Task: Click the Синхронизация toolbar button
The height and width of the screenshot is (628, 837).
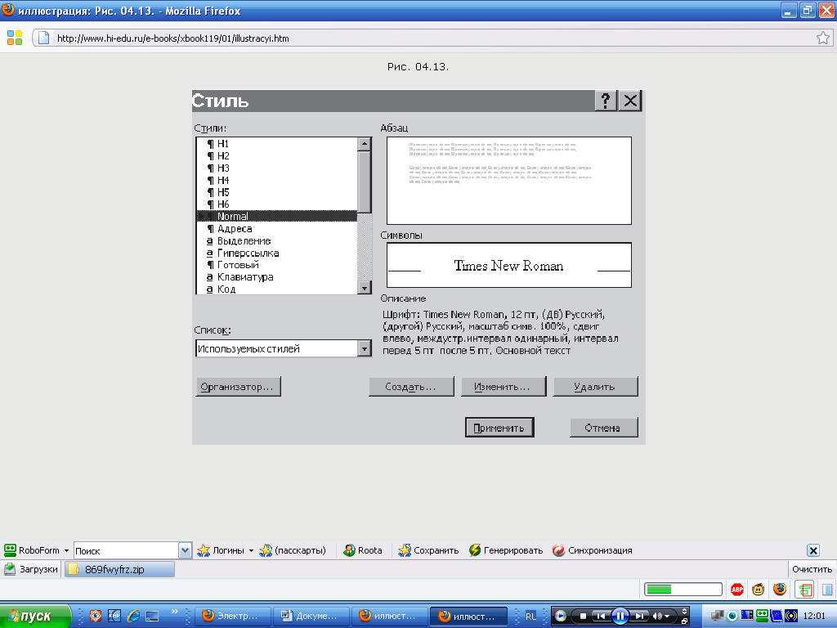Action: (593, 550)
